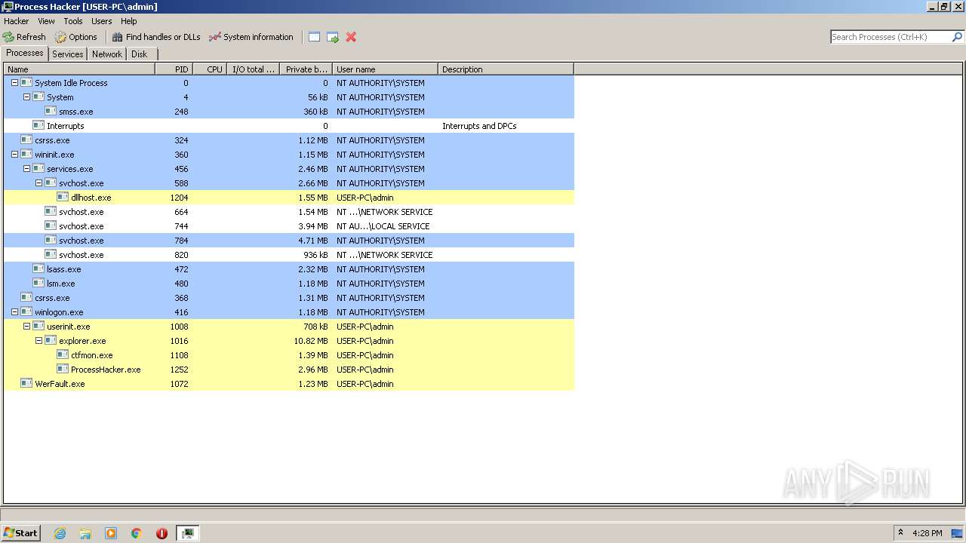Click the search magnifier icon

click(x=958, y=37)
